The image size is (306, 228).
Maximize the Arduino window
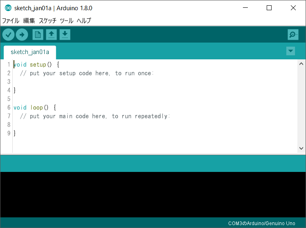click(x=269, y=8)
